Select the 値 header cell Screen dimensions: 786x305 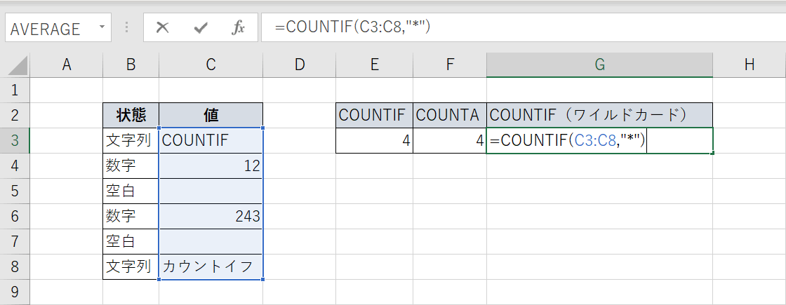211,115
